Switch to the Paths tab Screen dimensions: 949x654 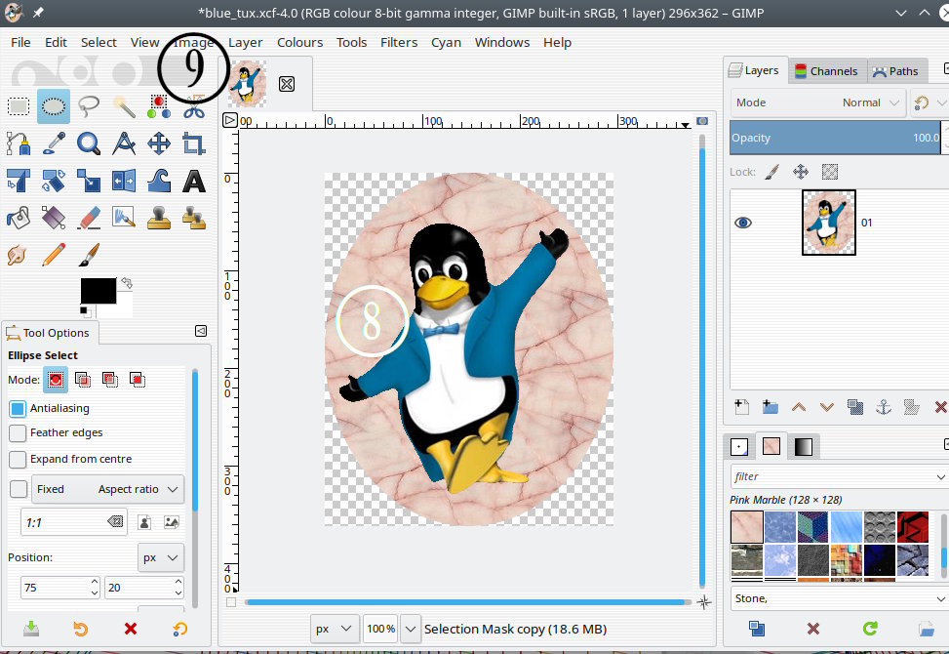[x=895, y=71]
